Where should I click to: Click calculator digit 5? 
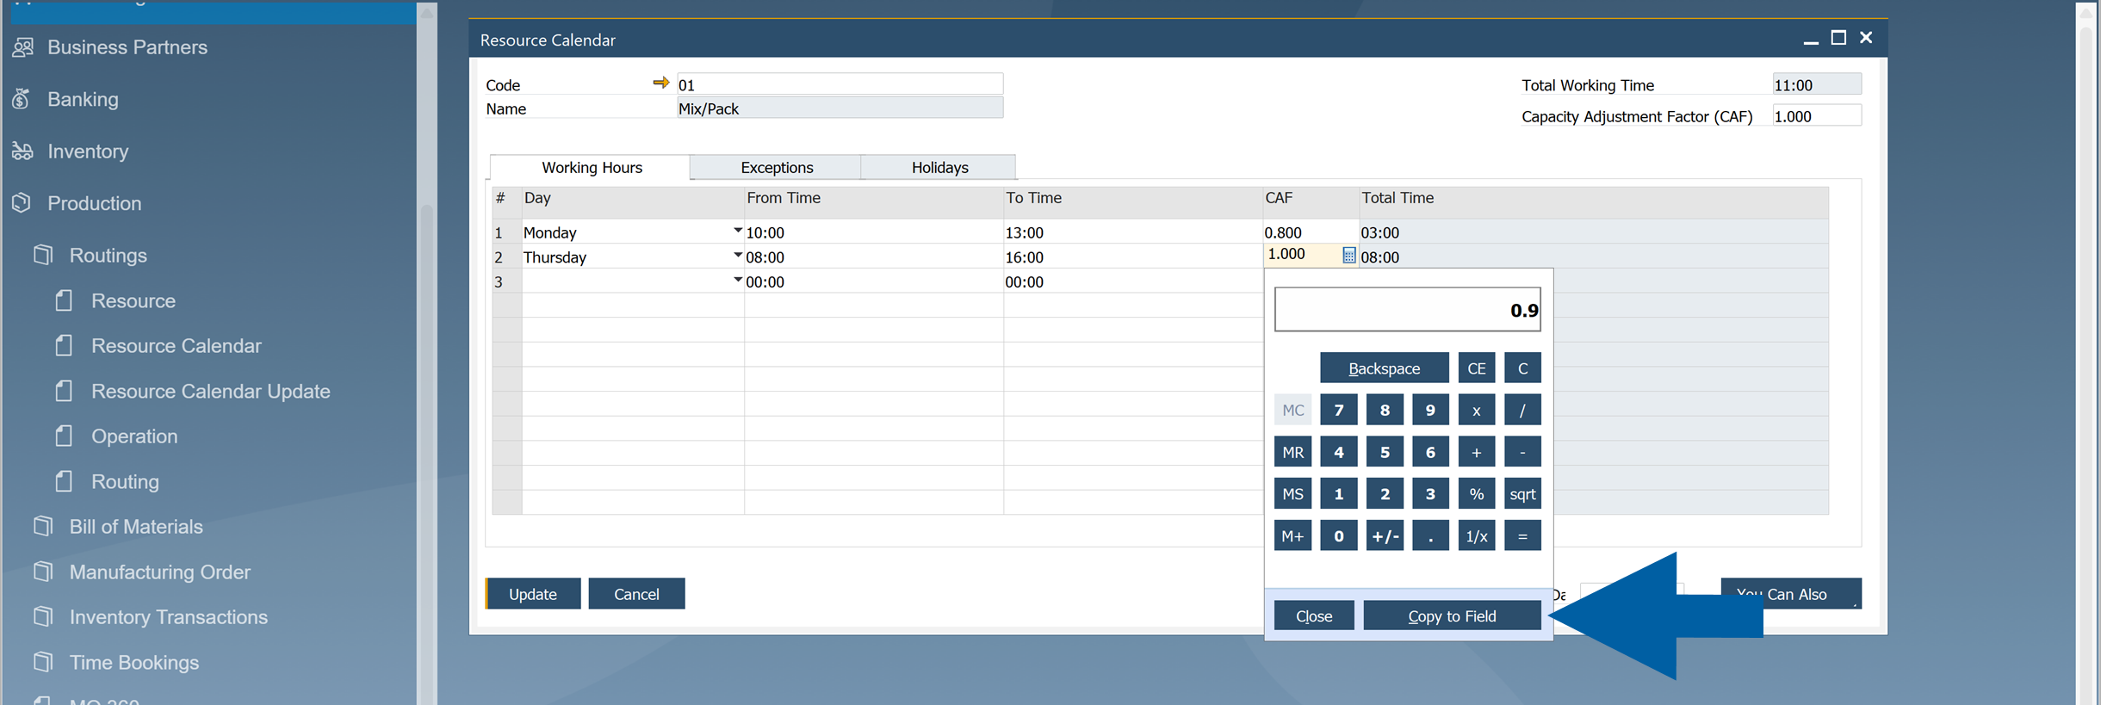click(x=1385, y=452)
